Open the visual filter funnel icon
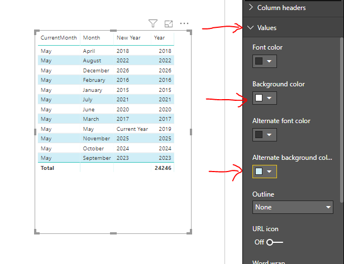The image size is (344, 264). click(153, 23)
